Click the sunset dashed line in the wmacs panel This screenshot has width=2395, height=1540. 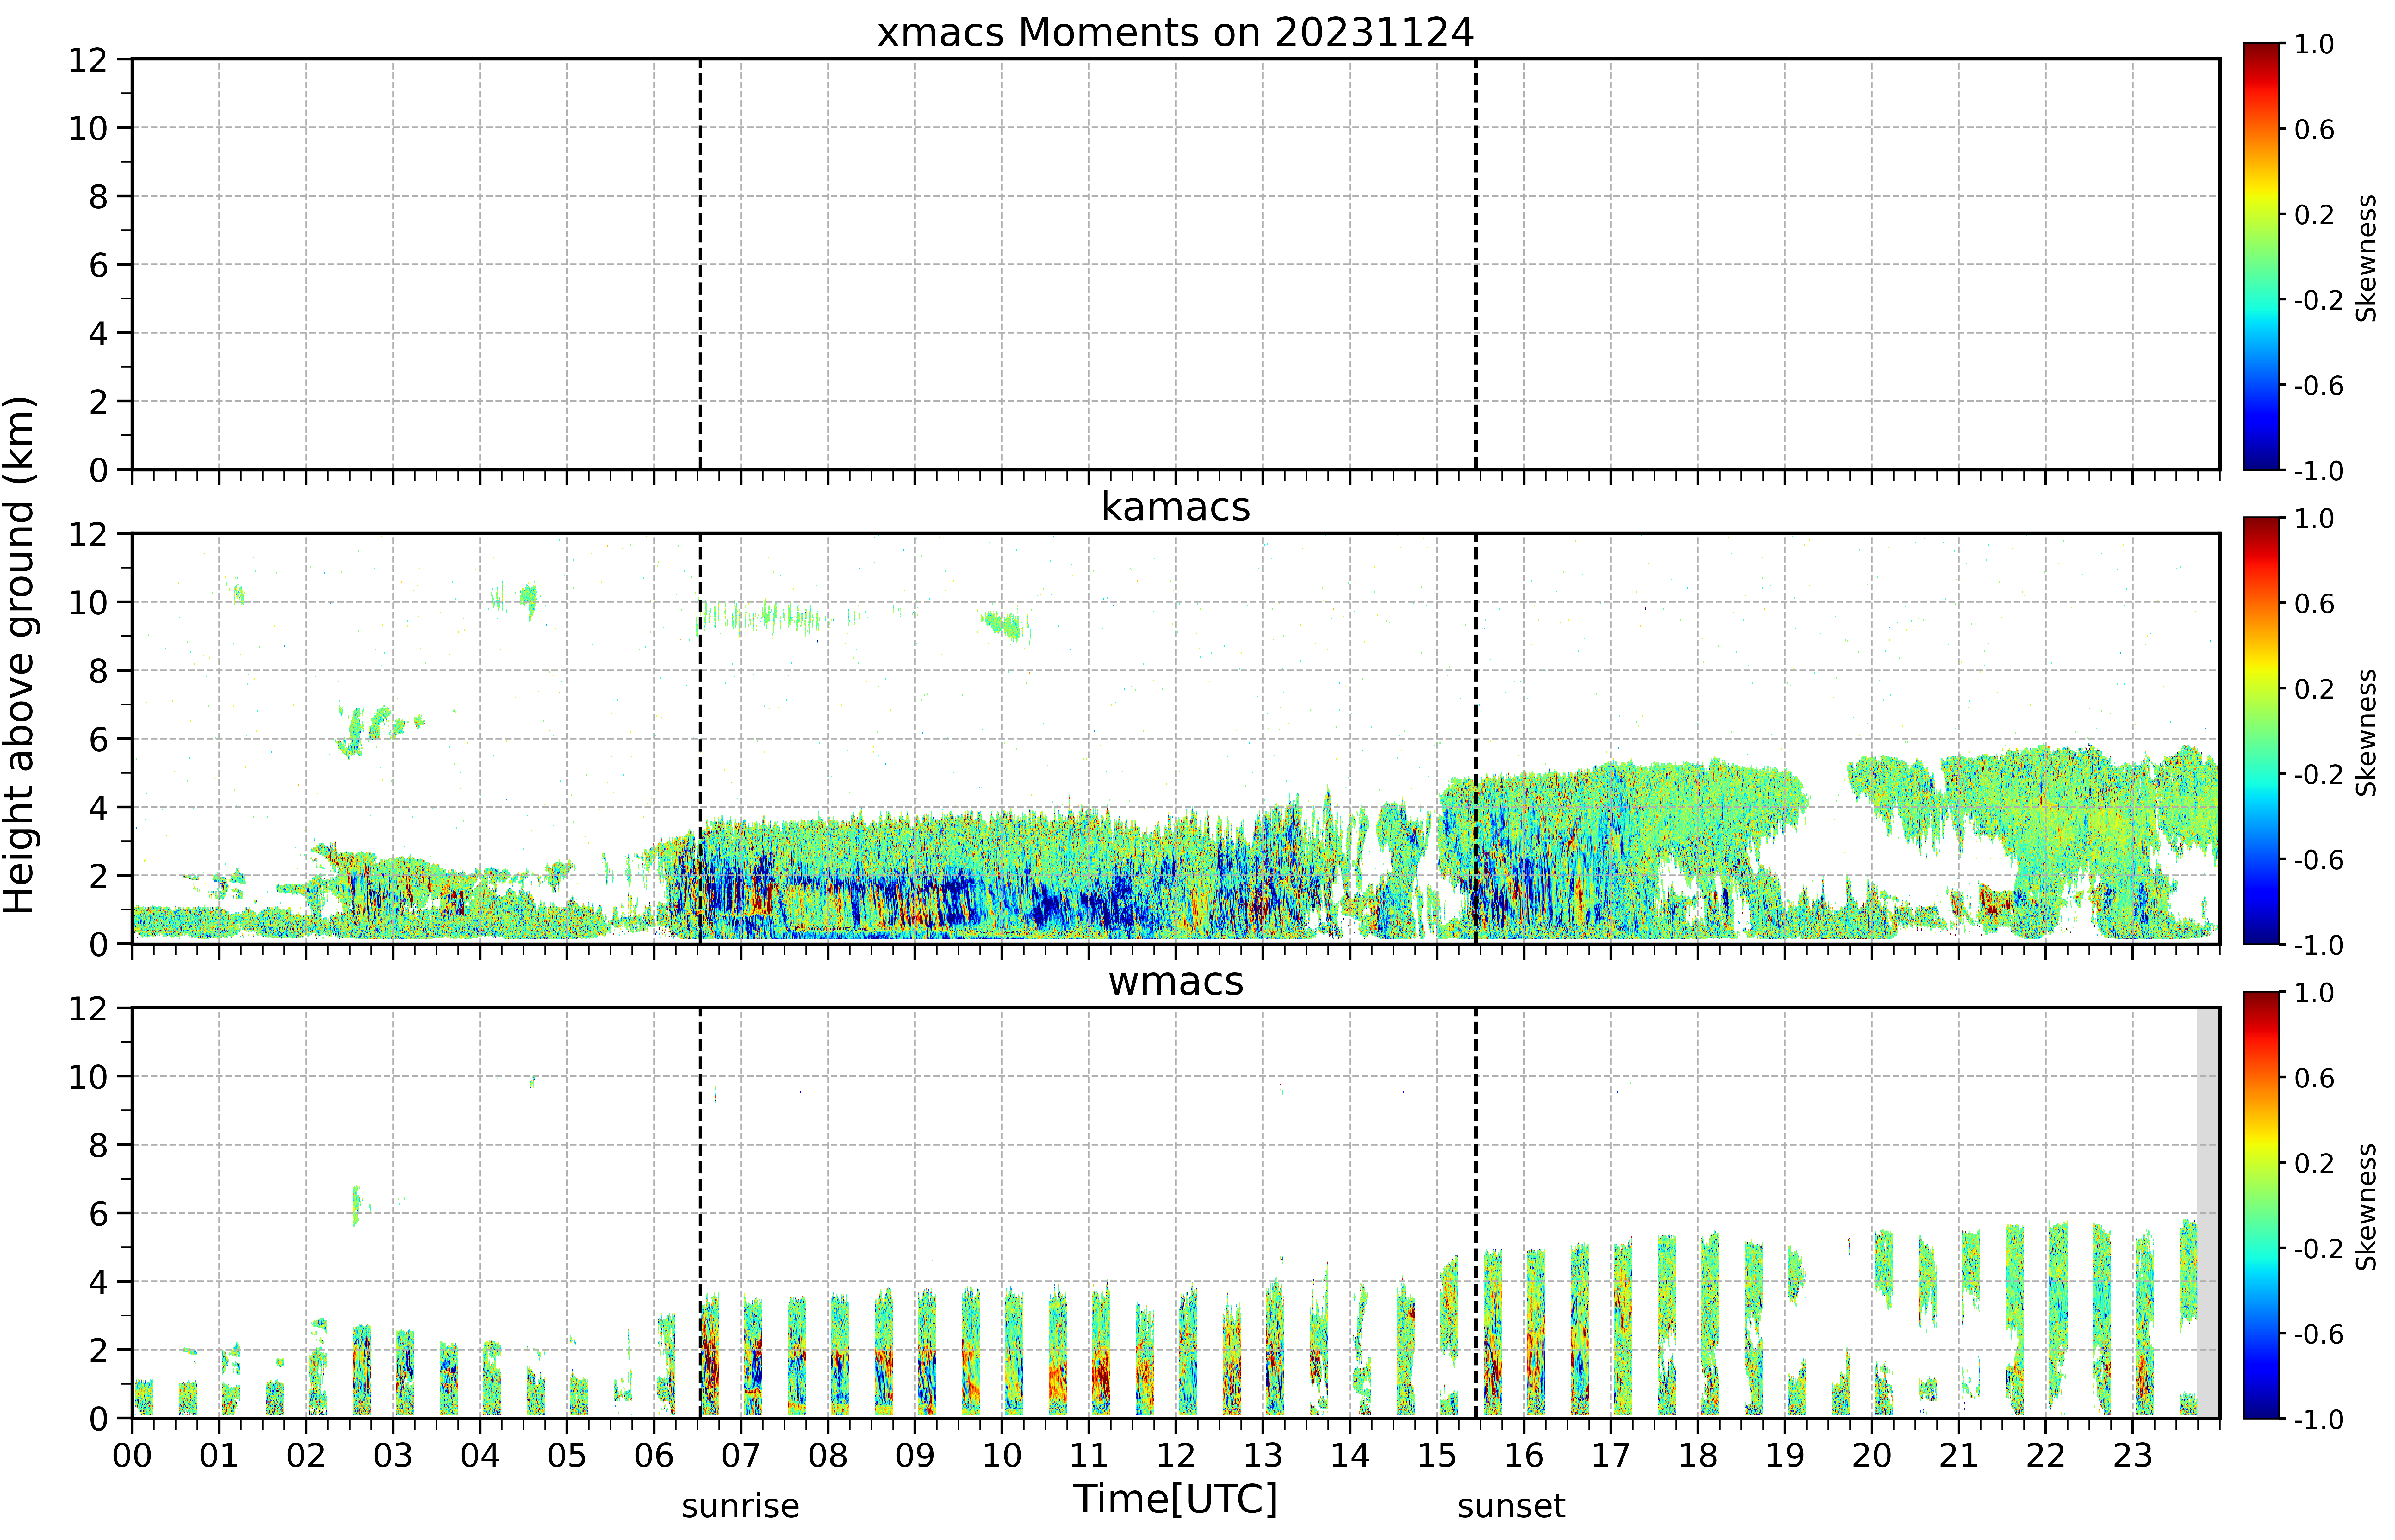pyautogui.click(x=1476, y=1213)
